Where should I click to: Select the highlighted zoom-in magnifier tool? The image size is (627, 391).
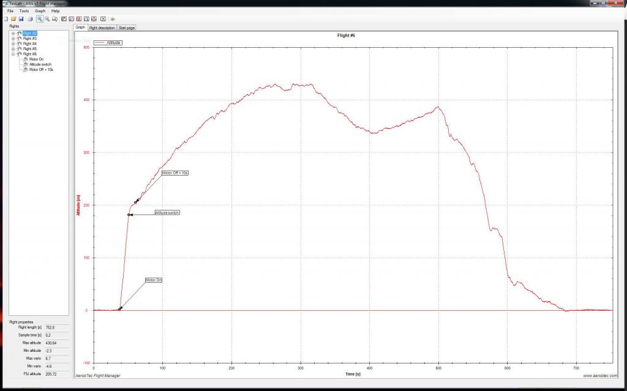coord(40,19)
